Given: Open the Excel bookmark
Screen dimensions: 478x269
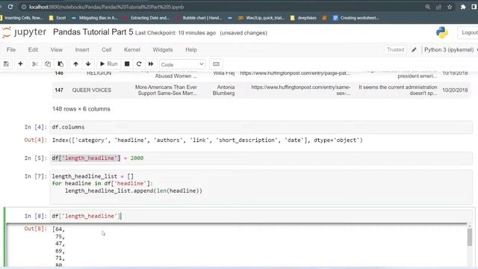Looking at the screenshot, I should click(58, 18).
